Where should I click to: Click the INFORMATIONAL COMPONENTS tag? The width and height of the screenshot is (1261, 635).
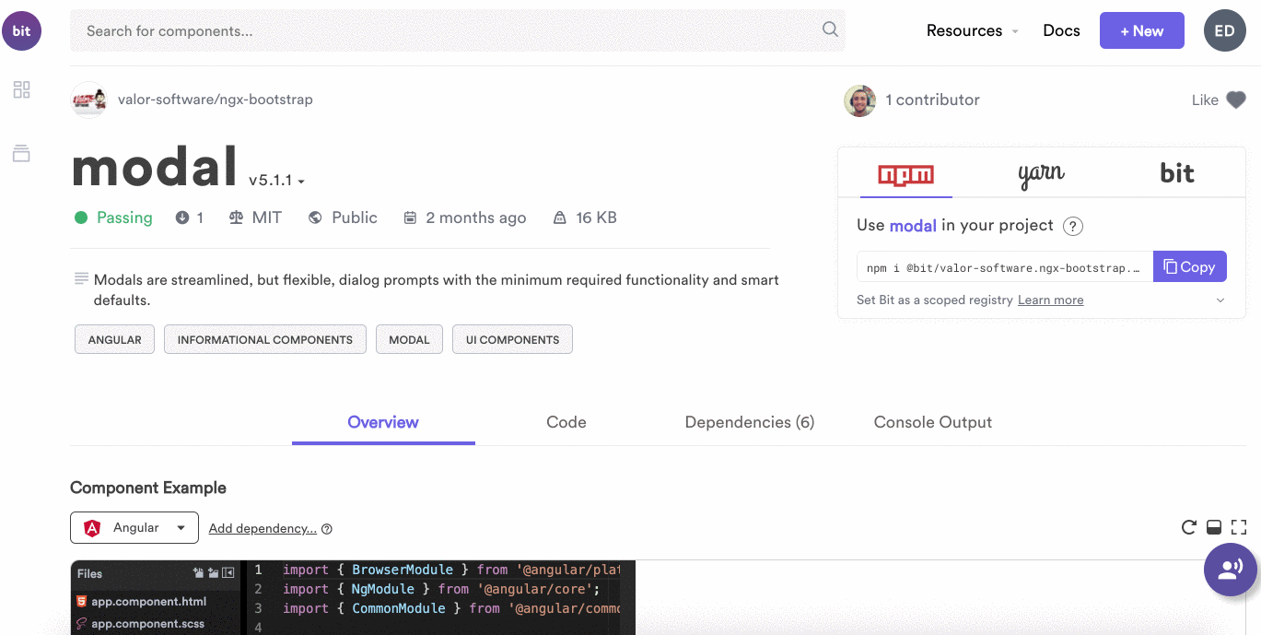click(x=265, y=339)
